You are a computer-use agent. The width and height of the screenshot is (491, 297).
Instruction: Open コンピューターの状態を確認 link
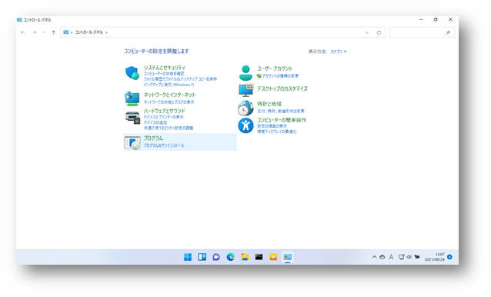coord(164,74)
